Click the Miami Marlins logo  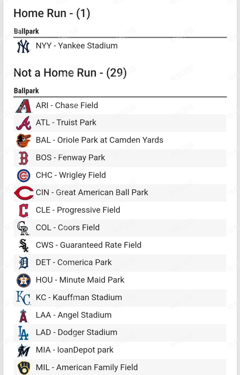pyautogui.click(x=23, y=350)
